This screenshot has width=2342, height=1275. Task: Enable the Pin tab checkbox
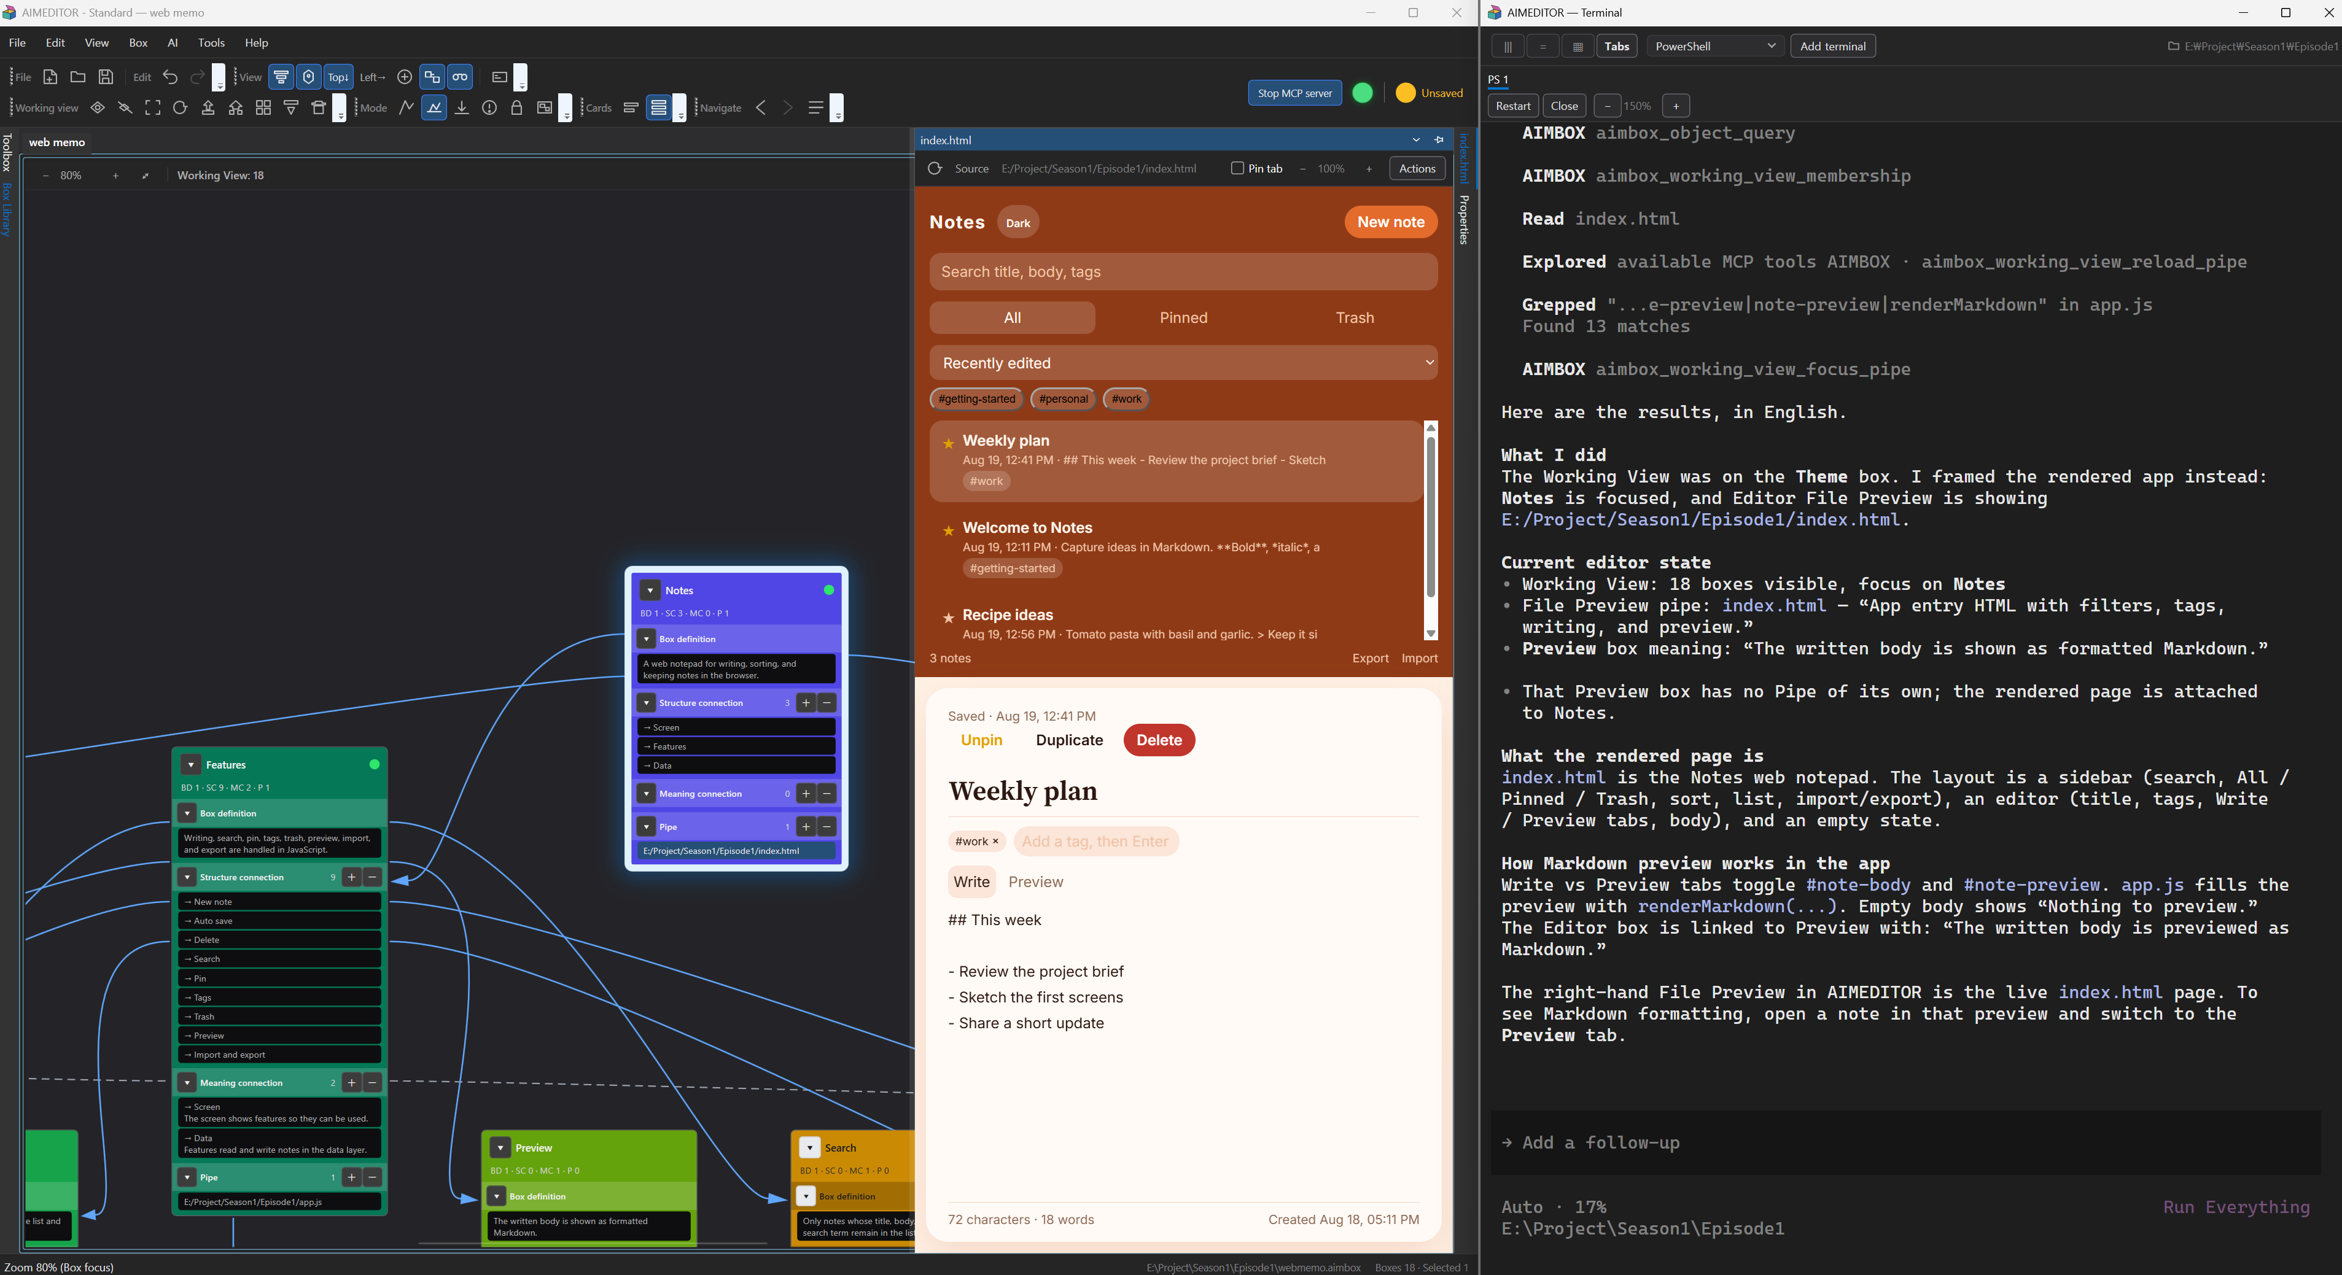coord(1237,168)
